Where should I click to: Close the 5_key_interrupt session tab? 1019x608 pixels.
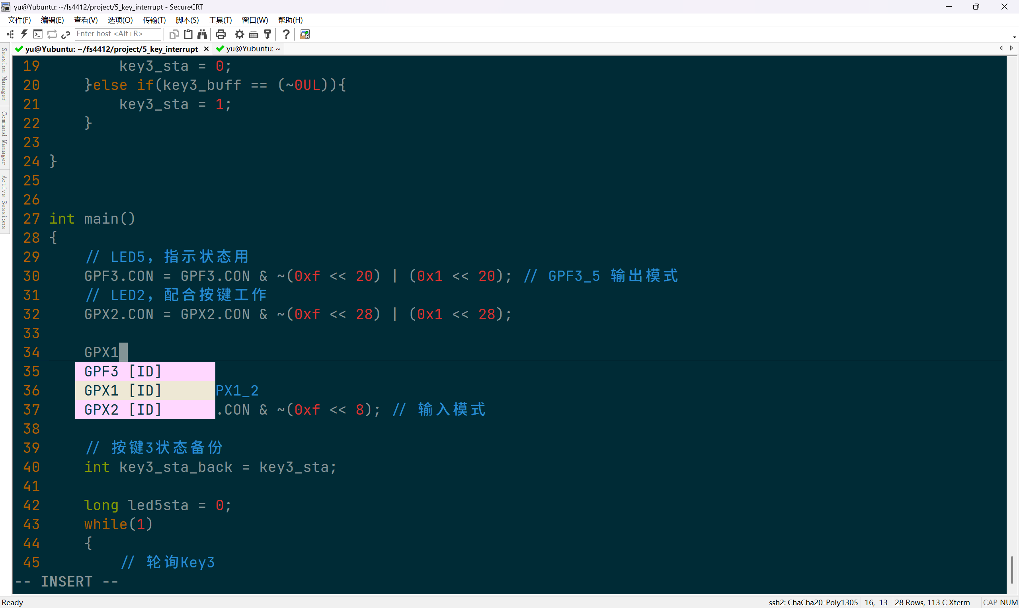207,49
